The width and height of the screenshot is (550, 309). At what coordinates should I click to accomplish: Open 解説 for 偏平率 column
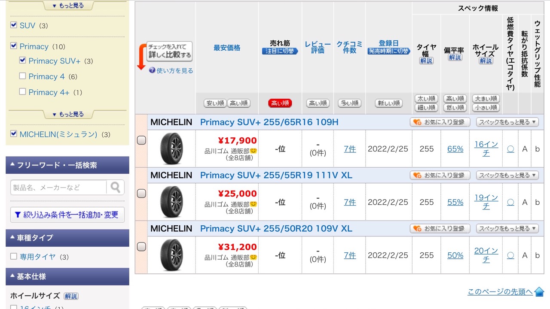coord(455,58)
